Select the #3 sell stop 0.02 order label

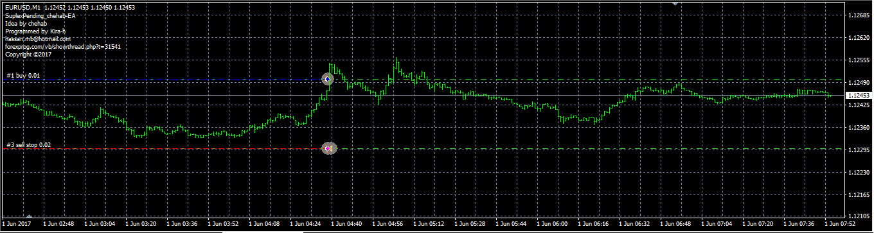28,145
